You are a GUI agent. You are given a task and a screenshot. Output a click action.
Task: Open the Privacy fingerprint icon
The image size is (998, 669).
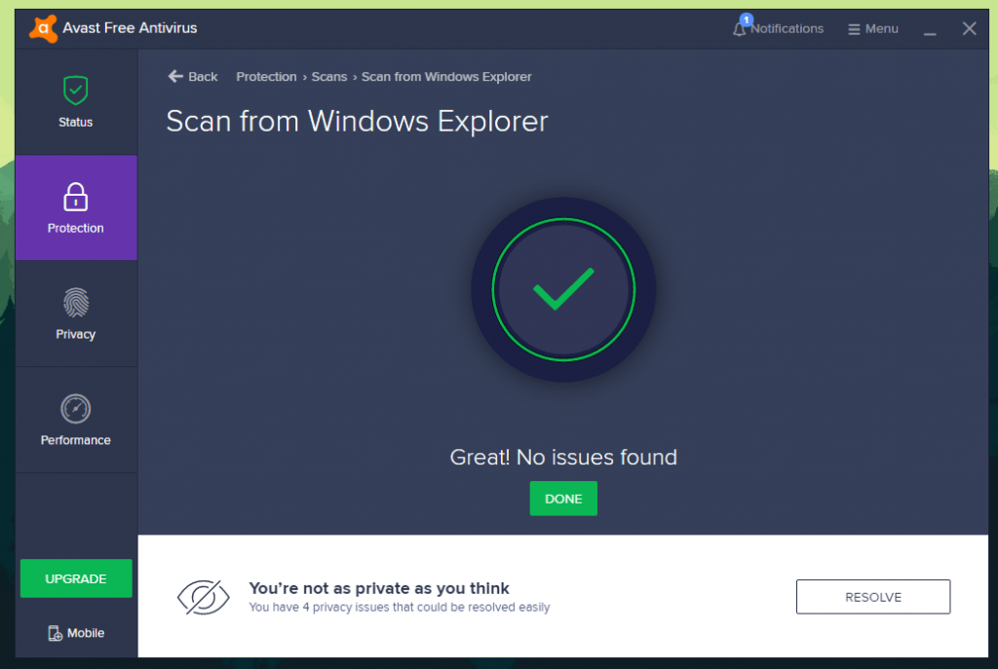[76, 303]
